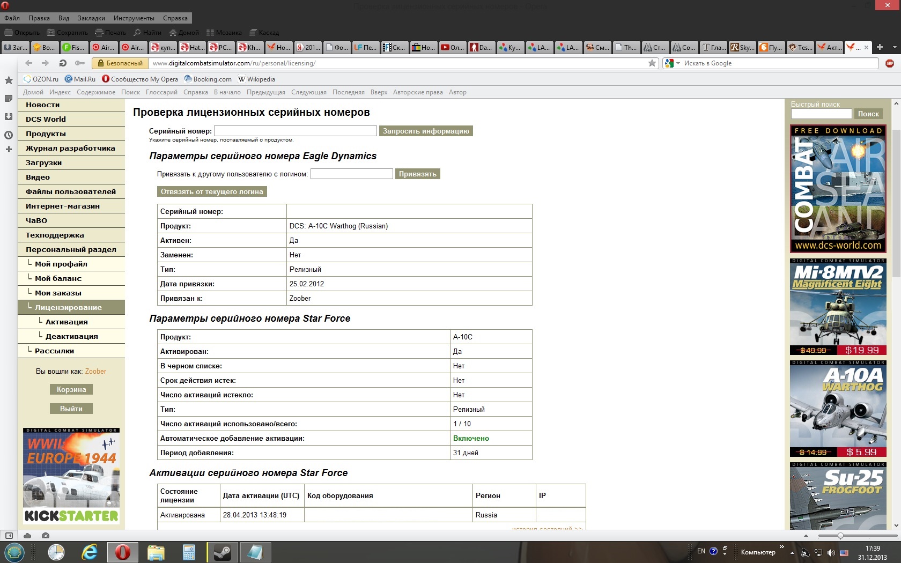The width and height of the screenshot is (901, 563).
Task: Click the Tile (Мозаика) toolbar button
Action: point(224,33)
